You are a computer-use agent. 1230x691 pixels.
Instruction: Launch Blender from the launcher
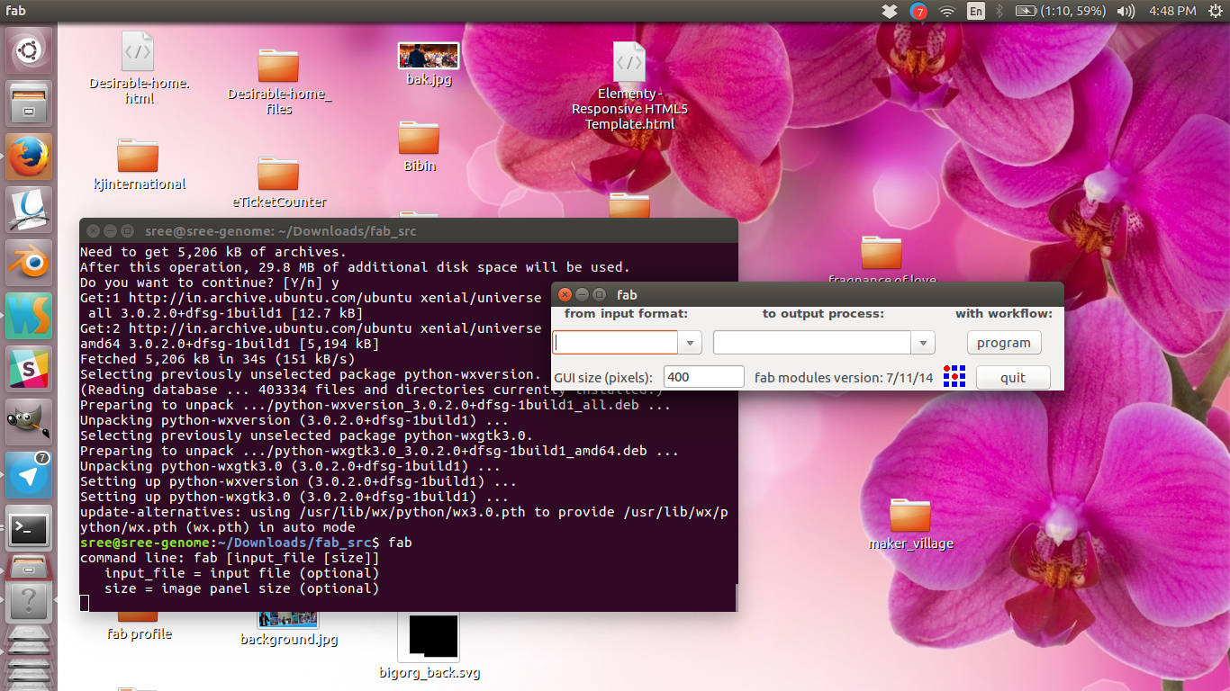pos(29,262)
